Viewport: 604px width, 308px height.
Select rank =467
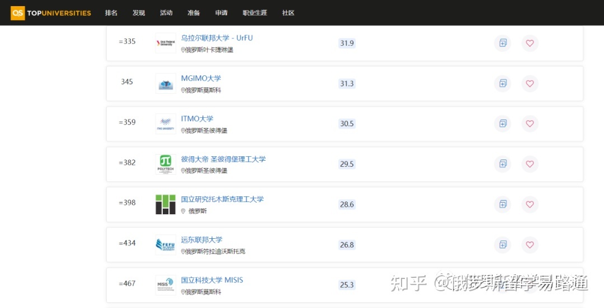point(127,283)
